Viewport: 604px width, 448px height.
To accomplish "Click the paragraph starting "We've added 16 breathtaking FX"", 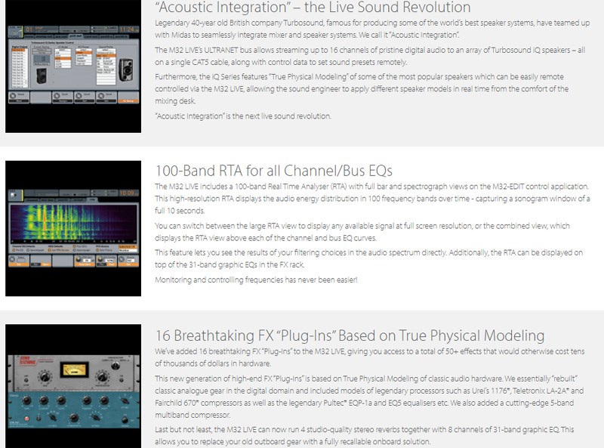I will point(369,357).
